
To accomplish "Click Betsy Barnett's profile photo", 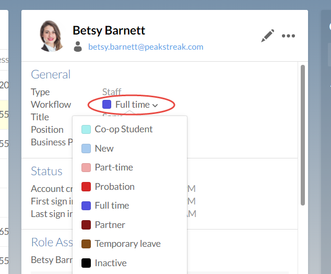I will click(x=52, y=36).
